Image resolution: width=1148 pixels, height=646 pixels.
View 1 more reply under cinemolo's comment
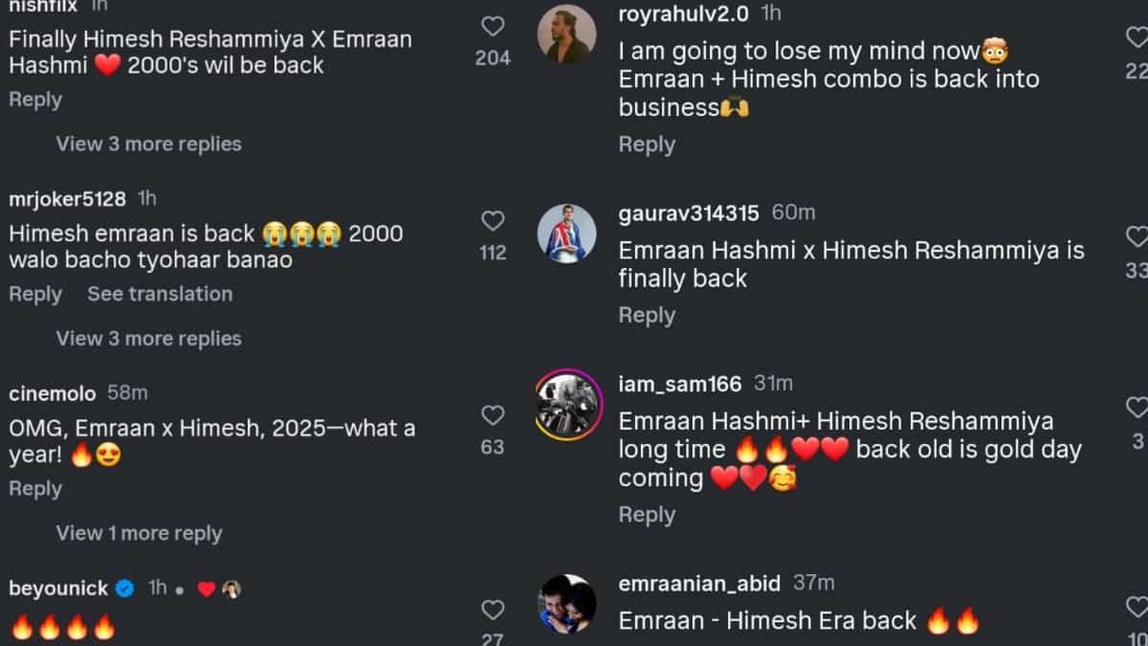click(x=139, y=533)
